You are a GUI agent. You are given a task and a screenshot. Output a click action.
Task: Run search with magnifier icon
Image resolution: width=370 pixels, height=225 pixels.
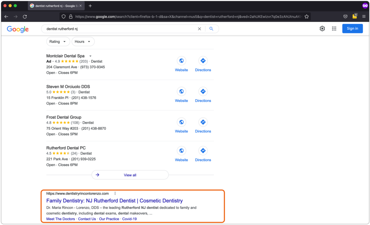point(211,29)
